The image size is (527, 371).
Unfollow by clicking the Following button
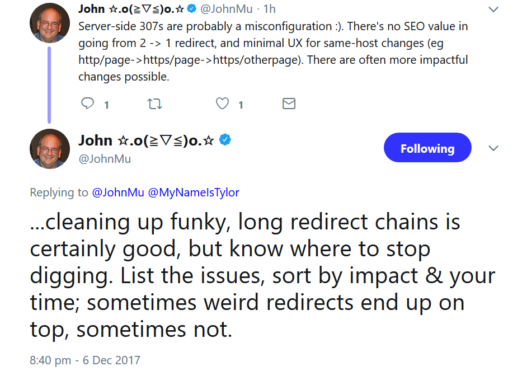pos(427,148)
